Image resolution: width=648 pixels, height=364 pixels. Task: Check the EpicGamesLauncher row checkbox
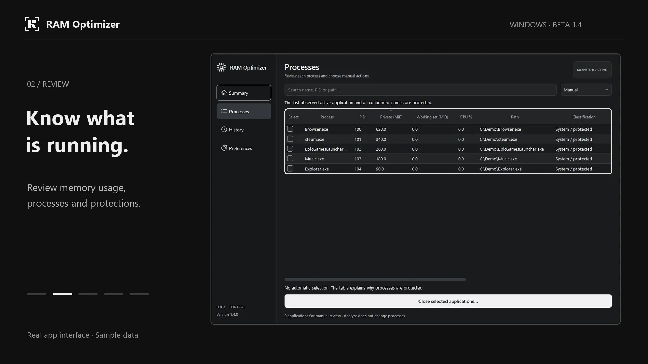290,149
